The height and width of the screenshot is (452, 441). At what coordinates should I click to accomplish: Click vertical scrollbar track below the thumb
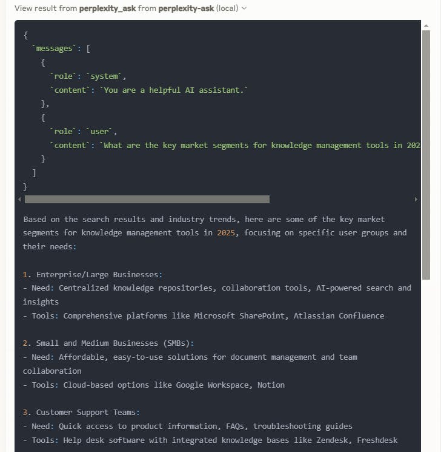coord(426,364)
